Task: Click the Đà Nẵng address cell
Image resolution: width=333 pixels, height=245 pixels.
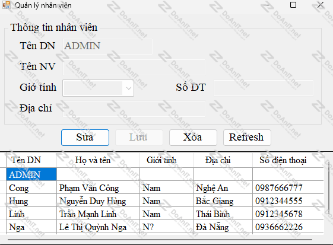Action: coord(223,227)
